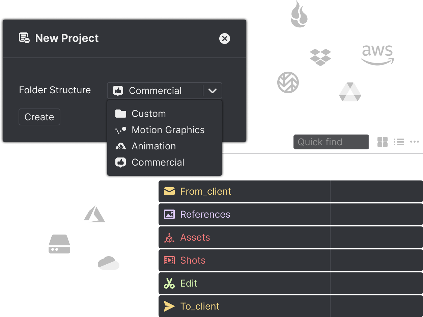Open the From_client folder
The width and height of the screenshot is (423, 317).
point(206,191)
